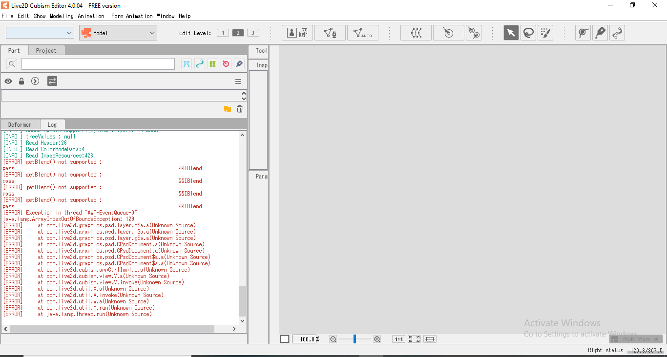
Task: Click the up arrow in the parts list box
Action: (244, 93)
